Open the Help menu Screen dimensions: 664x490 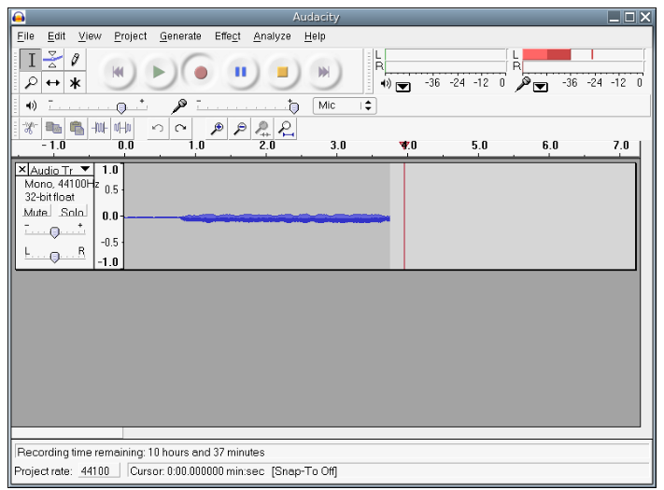pos(315,36)
